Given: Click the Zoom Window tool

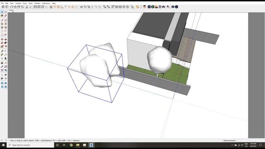Looking at the screenshot, I should 5,67.
